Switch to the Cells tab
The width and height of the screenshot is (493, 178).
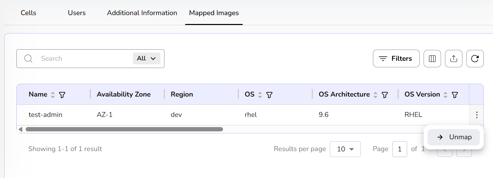tap(28, 13)
